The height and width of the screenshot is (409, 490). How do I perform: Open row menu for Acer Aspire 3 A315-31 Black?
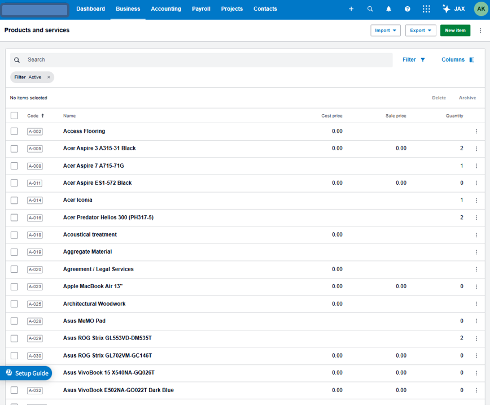coord(476,149)
